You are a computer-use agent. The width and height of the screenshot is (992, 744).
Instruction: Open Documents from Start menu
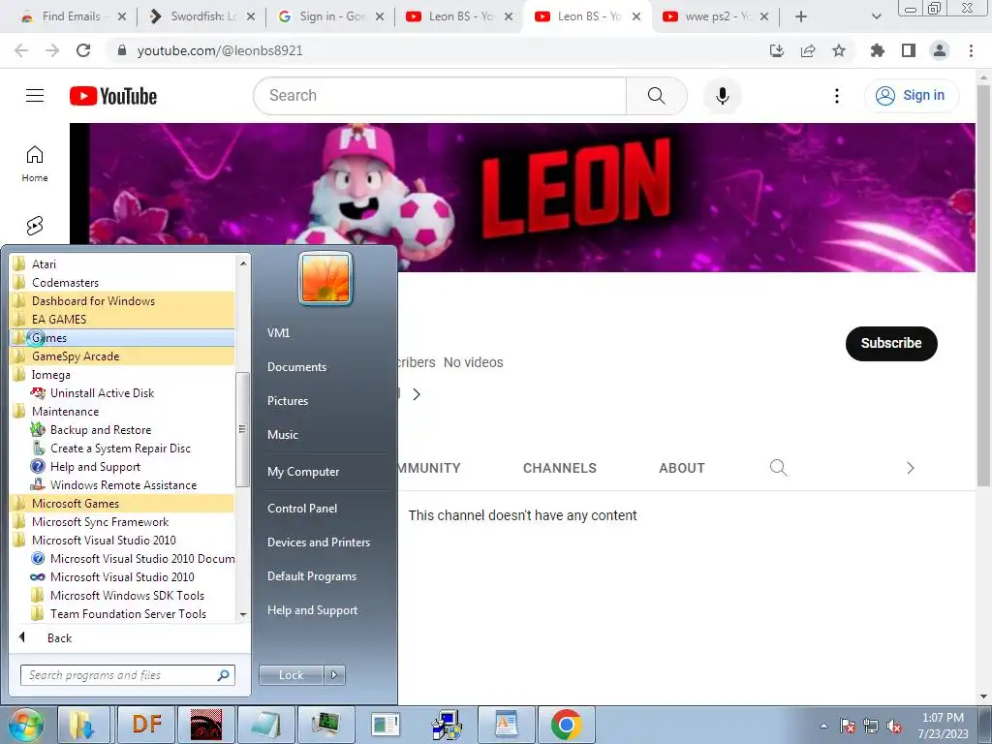coord(296,367)
